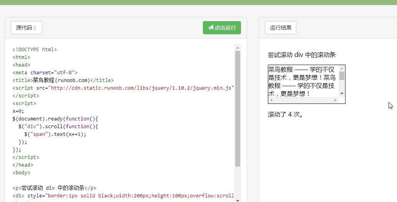Click the <p>尝试滚动 div 中的滚动条</p> code line

tap(55, 188)
